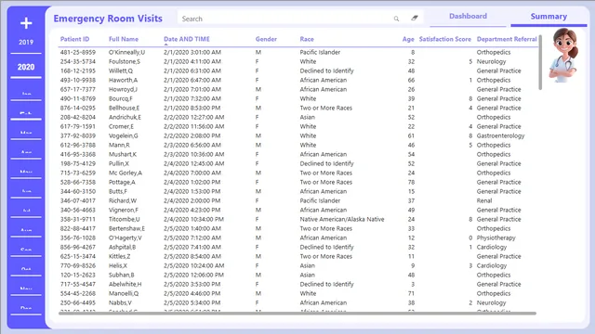Screen dimensions: 595x334
Task: Select the name Mushart,K
Action: (123, 154)
